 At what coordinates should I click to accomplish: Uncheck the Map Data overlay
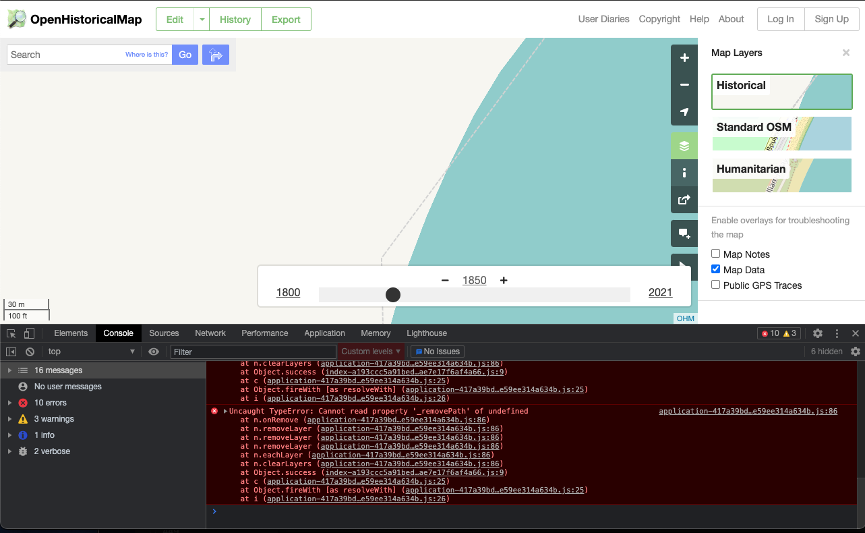coord(716,269)
